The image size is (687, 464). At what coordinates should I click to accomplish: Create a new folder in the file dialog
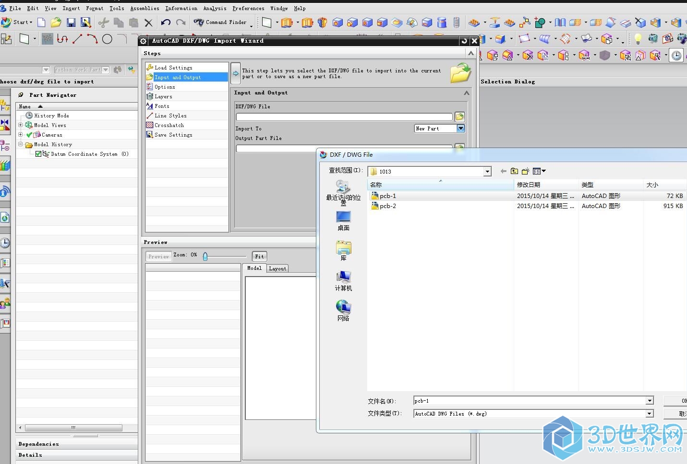point(525,171)
